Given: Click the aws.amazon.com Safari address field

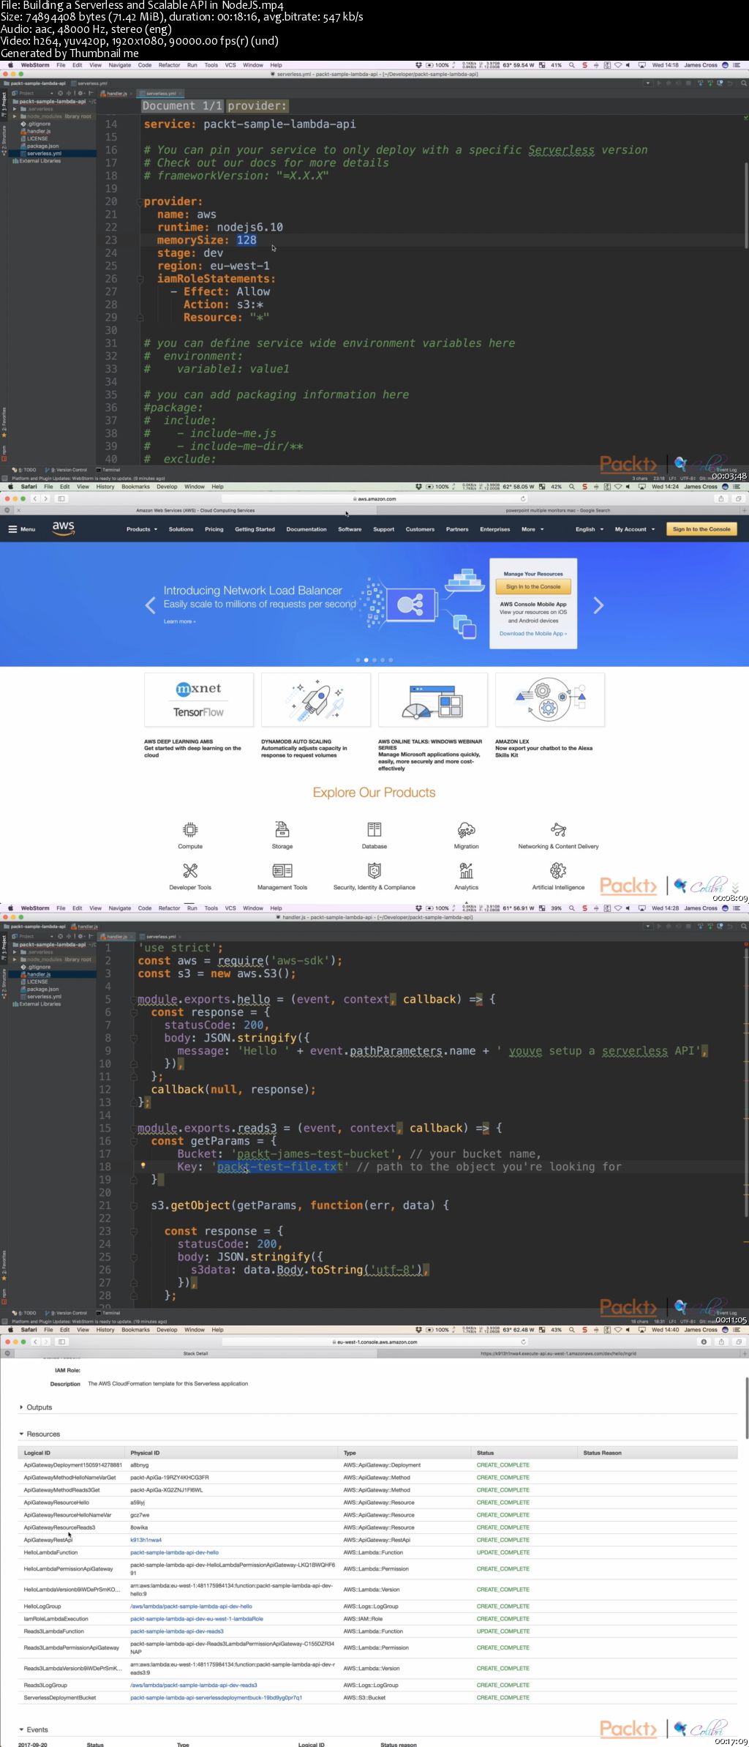Looking at the screenshot, I should tap(374, 498).
